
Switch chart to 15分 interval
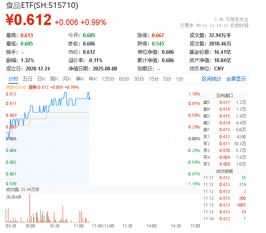click(x=154, y=79)
